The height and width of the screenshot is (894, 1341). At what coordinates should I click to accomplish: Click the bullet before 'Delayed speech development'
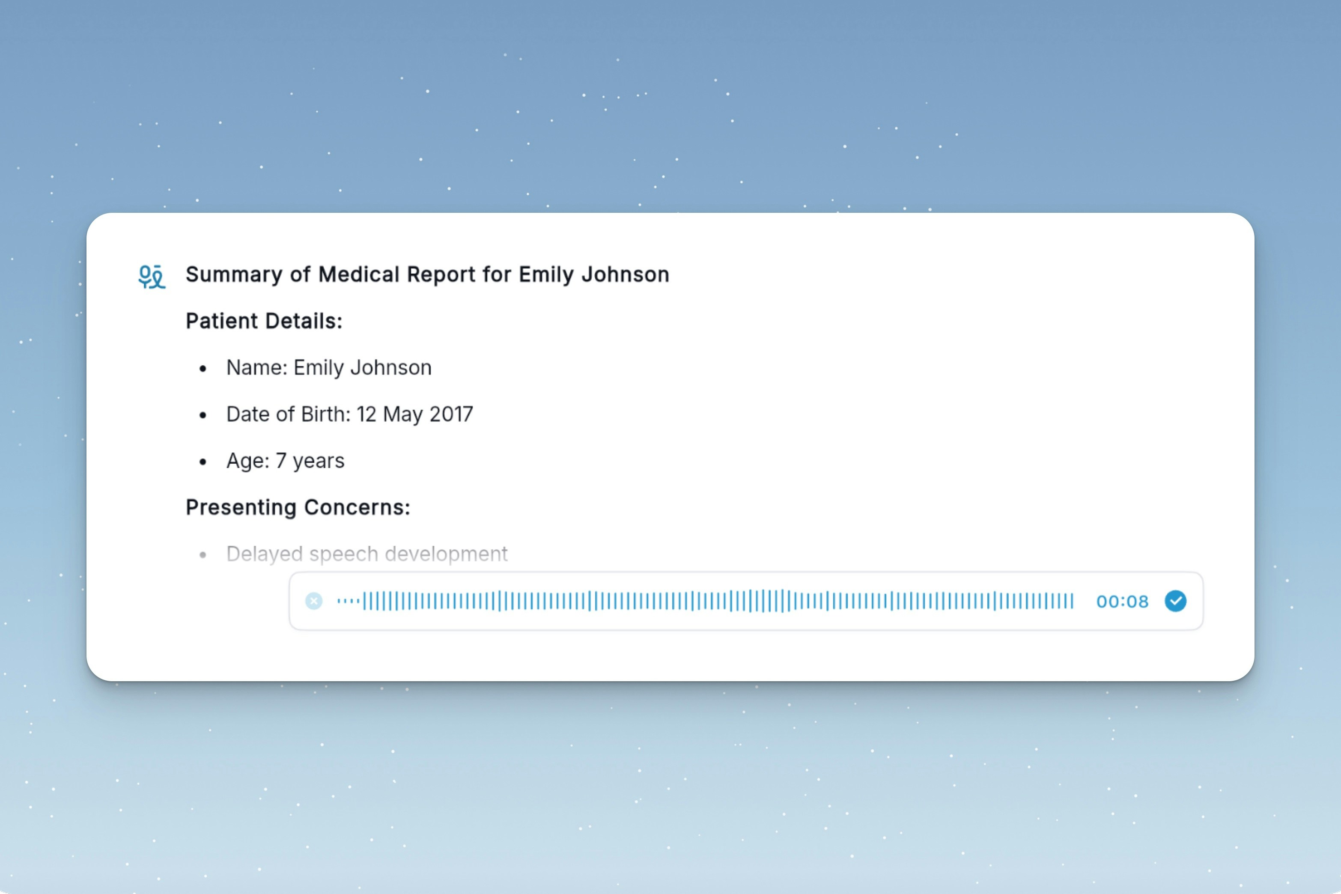[203, 555]
